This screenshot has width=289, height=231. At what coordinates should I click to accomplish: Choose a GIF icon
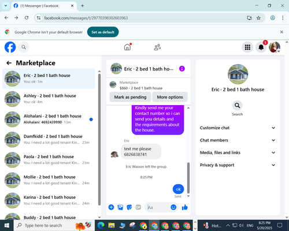point(138,207)
